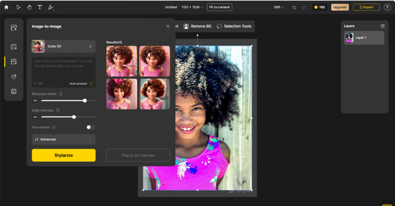Click the Home icon
The height and width of the screenshot is (206, 395).
tap(6, 7)
